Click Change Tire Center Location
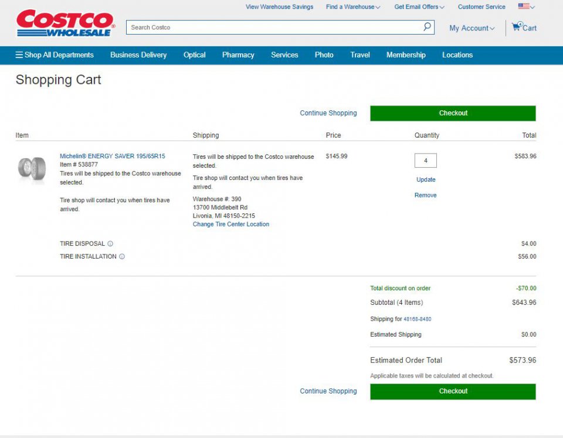The width and height of the screenshot is (563, 438). coord(231,224)
